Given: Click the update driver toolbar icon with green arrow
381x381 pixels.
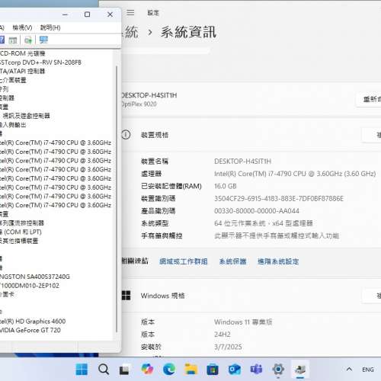Looking at the screenshot, I should coord(28,40).
